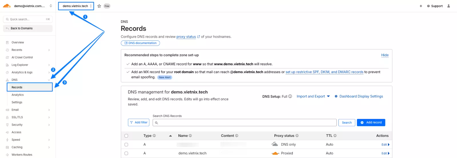Open the Overview page
The image size is (457, 158).
[18, 42]
